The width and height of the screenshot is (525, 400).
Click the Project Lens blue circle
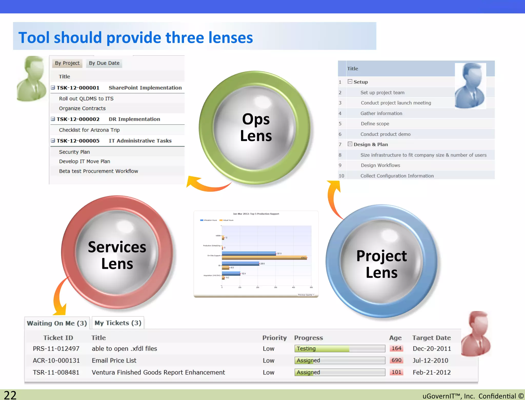[381, 261]
